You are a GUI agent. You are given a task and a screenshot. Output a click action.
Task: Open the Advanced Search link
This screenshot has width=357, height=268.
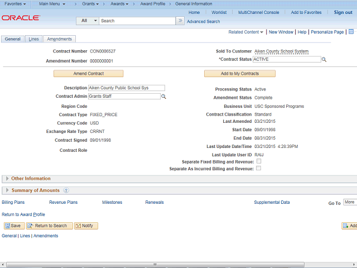tap(203, 21)
